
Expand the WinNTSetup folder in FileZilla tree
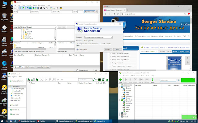click(21, 38)
